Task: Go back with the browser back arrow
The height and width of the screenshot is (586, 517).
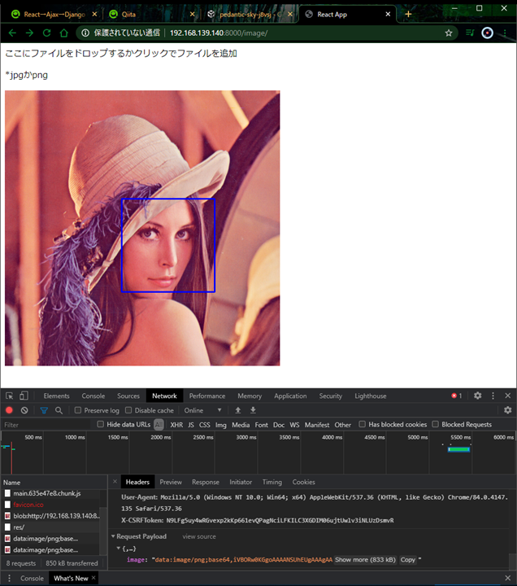Action: [12, 33]
